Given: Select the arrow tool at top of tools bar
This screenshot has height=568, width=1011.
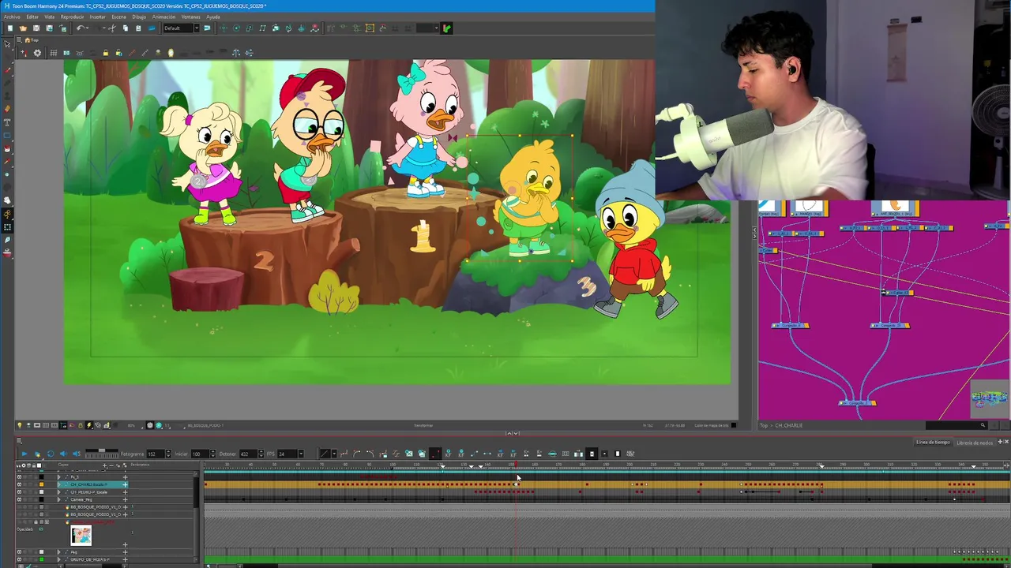Looking at the screenshot, I should (x=7, y=43).
